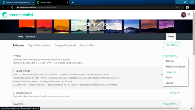
Task: Expand the 0.000 STEEM savings dropdown
Action: (x=171, y=104)
